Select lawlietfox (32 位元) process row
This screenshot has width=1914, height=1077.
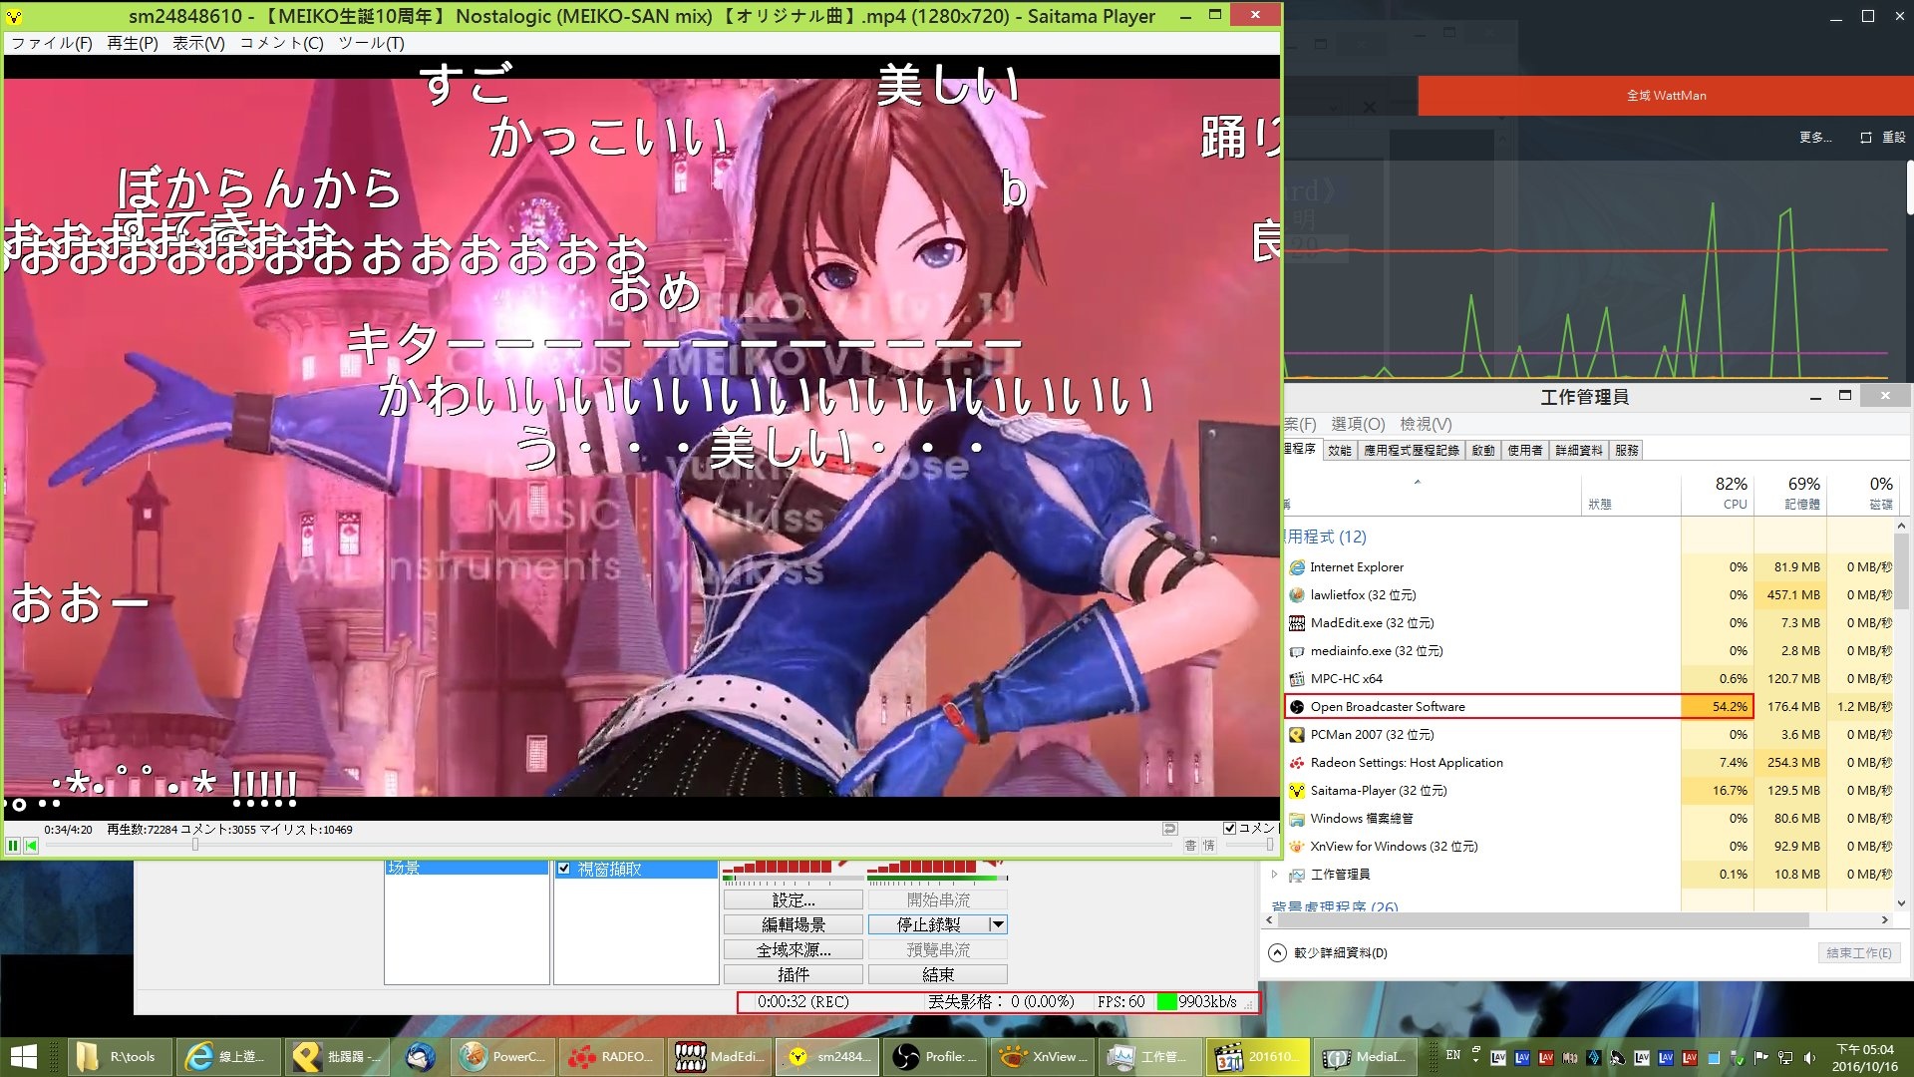pos(1590,595)
